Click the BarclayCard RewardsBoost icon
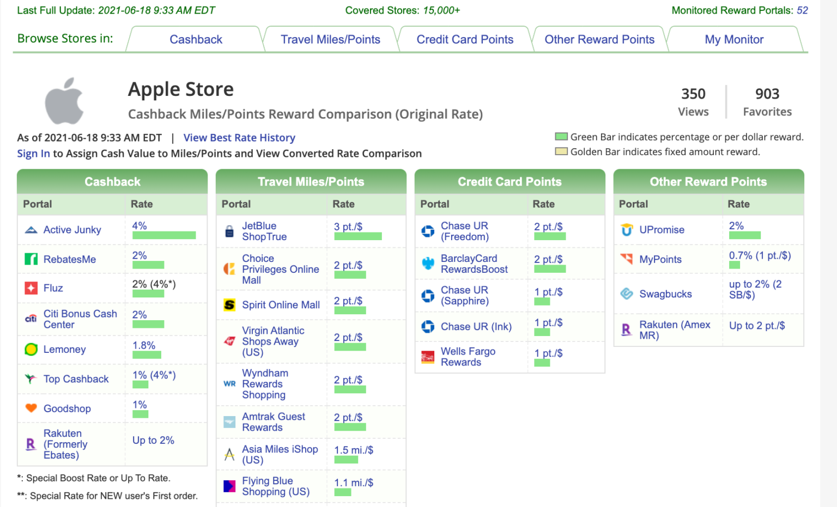 tap(427, 264)
